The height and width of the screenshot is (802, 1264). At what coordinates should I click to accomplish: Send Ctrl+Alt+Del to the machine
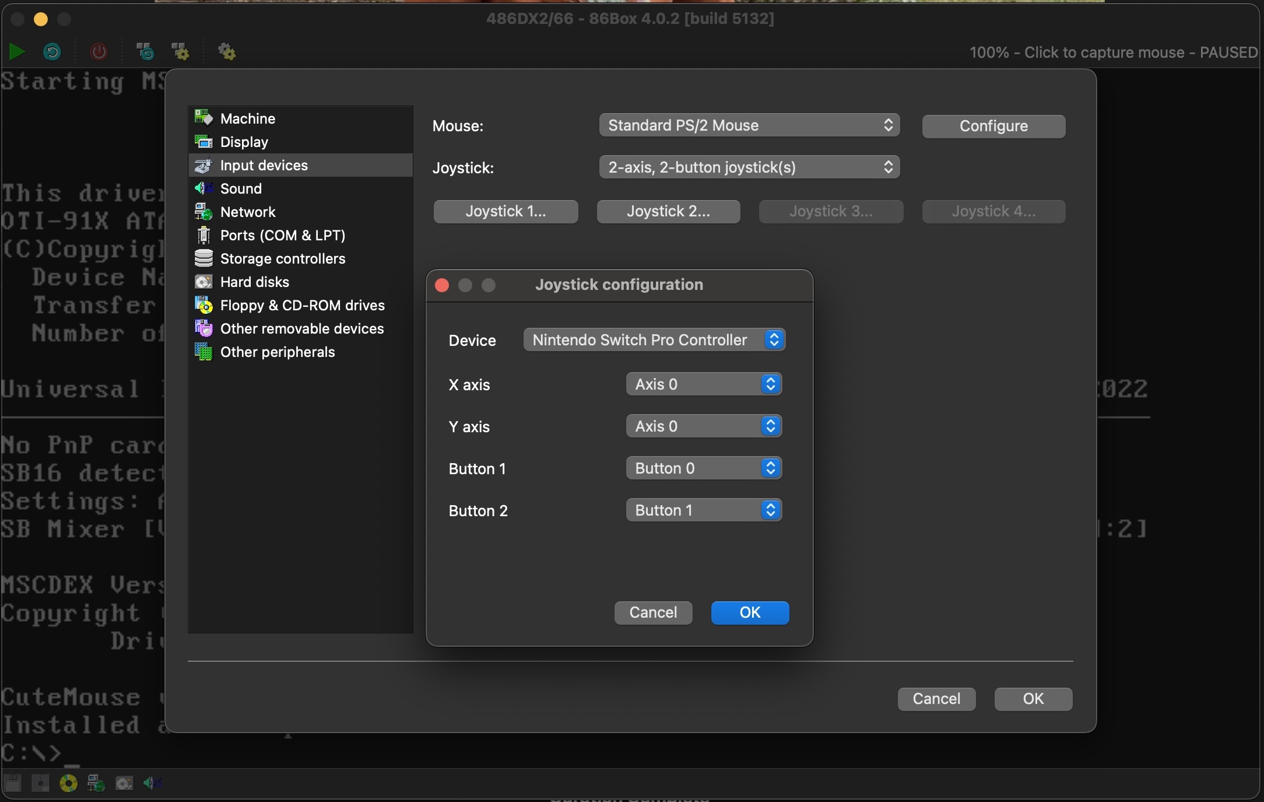pyautogui.click(x=145, y=52)
